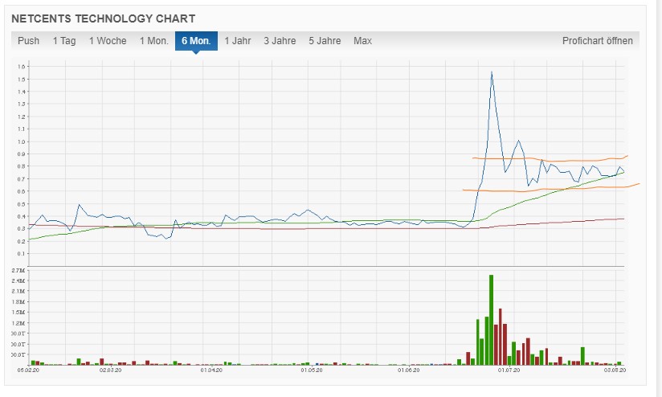Click the upper orange band line
Screen dimensions: 662x397
tap(549, 160)
